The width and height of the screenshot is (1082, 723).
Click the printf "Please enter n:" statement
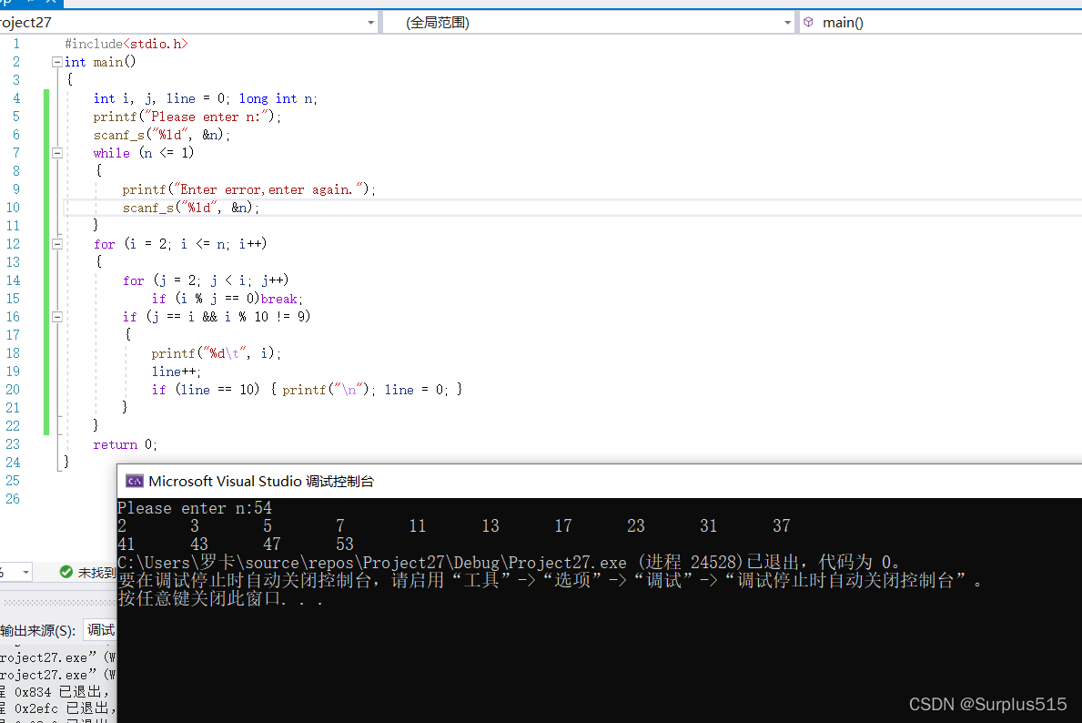[187, 116]
